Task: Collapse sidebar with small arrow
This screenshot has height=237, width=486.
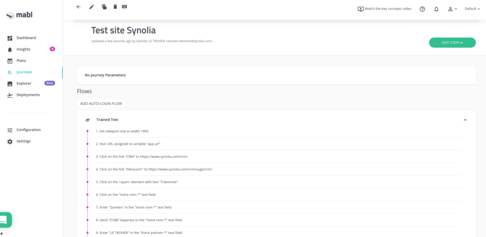Action: click(1, 234)
